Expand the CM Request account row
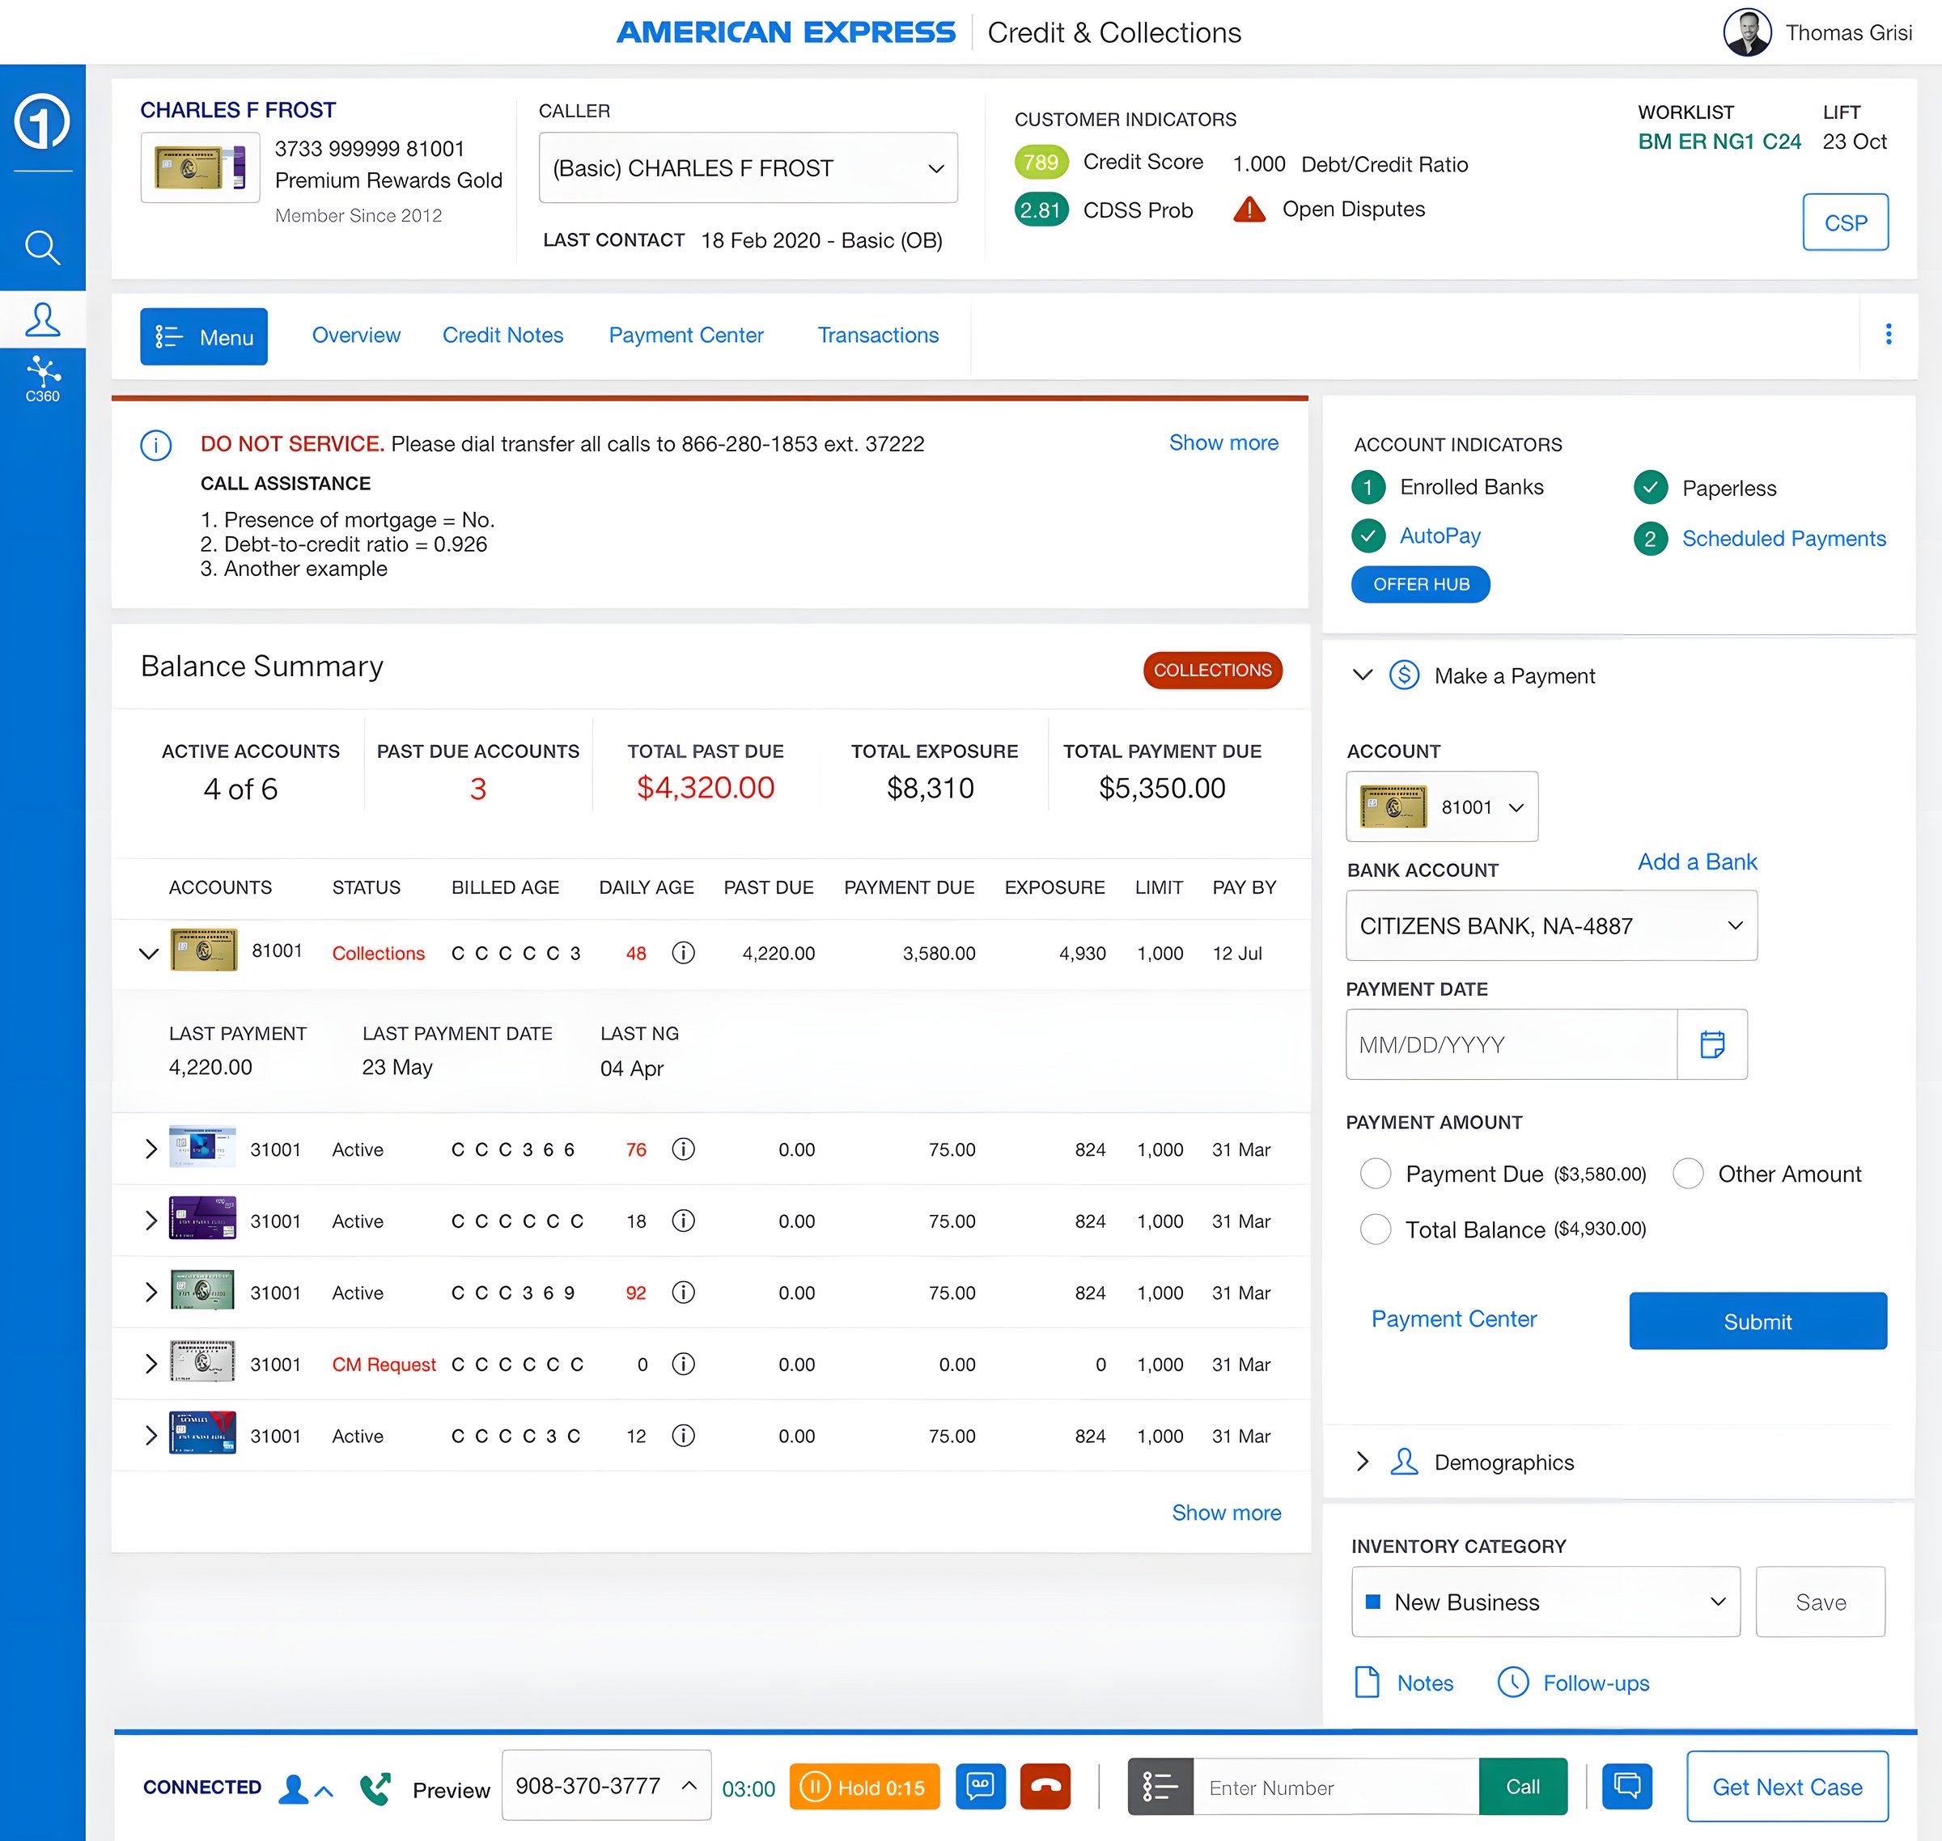1942x1841 pixels. pyautogui.click(x=151, y=1364)
